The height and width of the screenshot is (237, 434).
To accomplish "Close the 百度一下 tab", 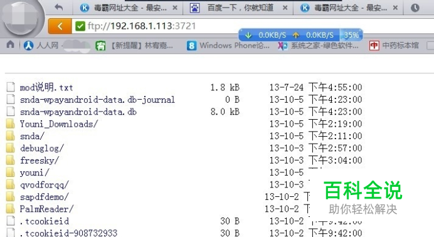I will pos(285,8).
